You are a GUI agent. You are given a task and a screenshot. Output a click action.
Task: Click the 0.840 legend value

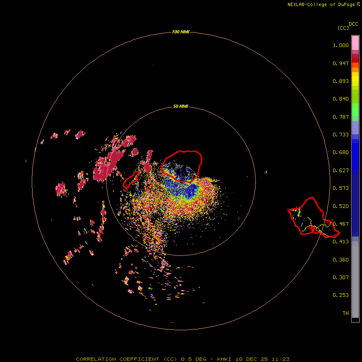pyautogui.click(x=341, y=99)
